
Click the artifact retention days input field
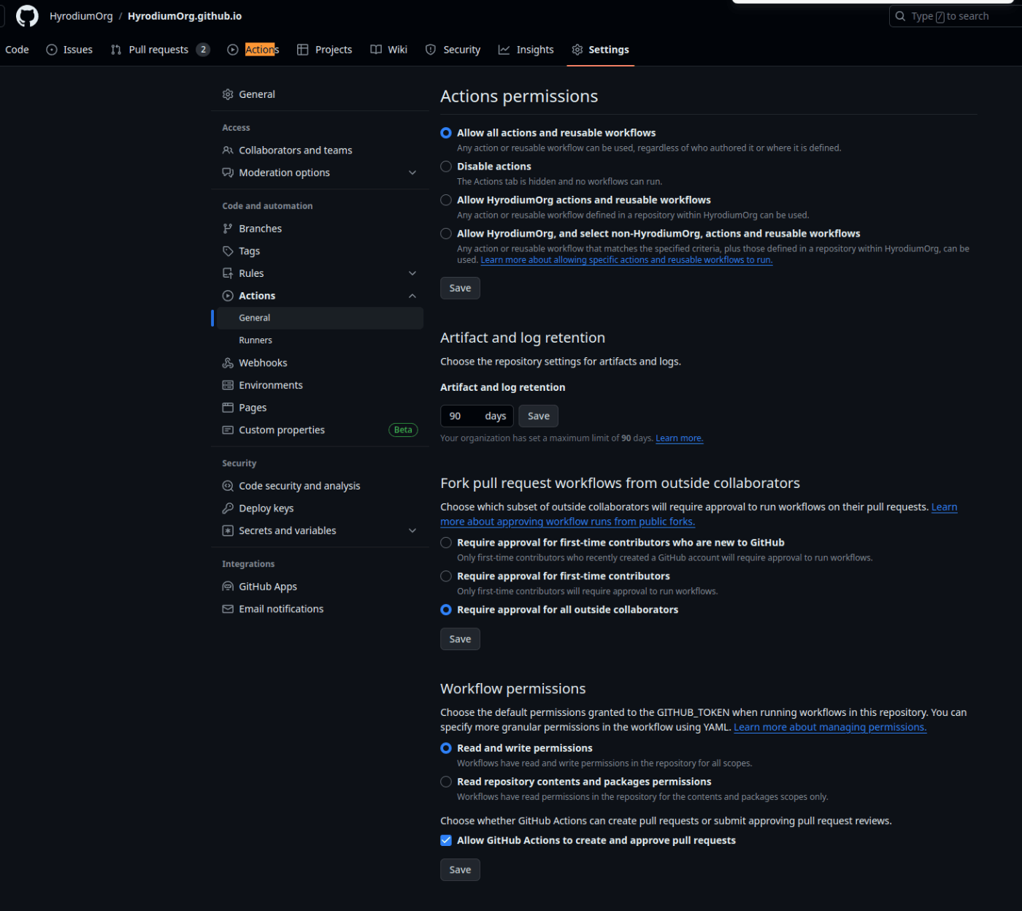[x=477, y=416]
